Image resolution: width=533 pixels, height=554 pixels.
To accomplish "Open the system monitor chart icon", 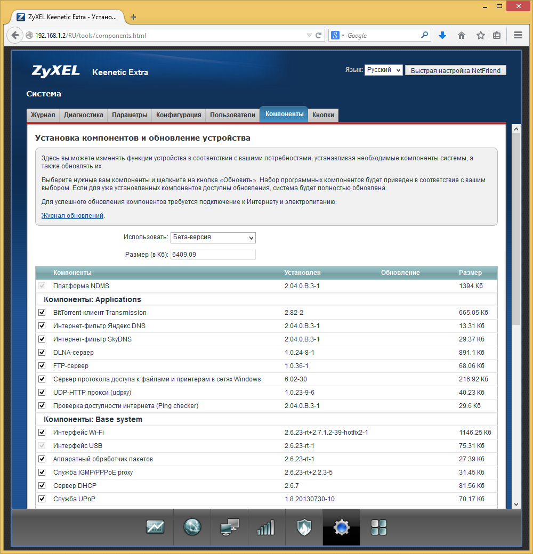I will point(155,527).
